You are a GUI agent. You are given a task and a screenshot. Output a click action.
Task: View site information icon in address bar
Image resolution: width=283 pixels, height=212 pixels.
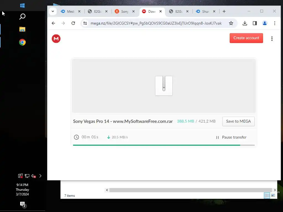pyautogui.click(x=85, y=23)
